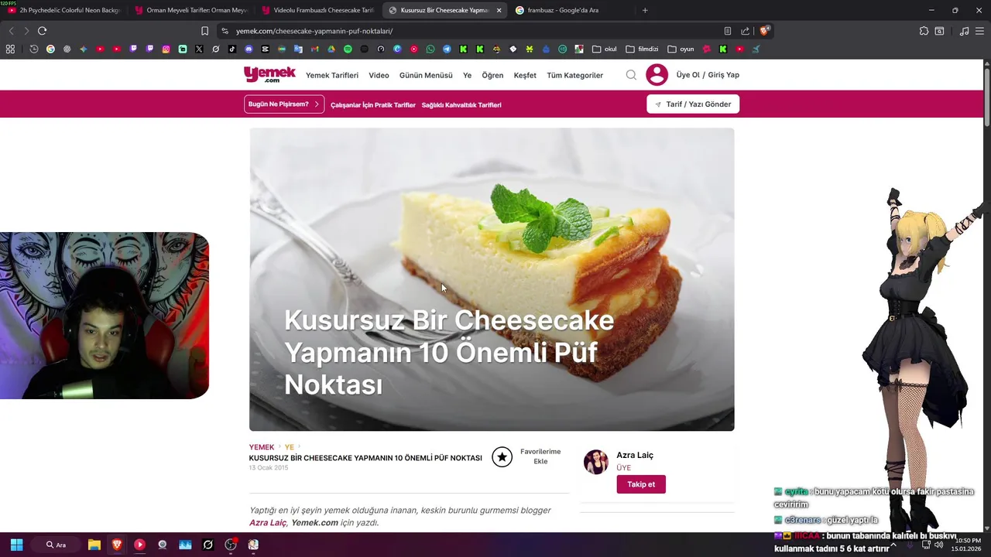
Task: Open Video menu item
Action: (379, 75)
